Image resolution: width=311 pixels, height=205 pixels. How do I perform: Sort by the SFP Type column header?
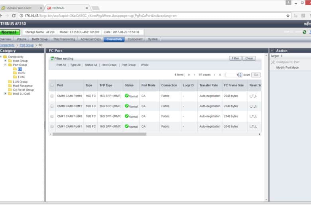click(110, 85)
